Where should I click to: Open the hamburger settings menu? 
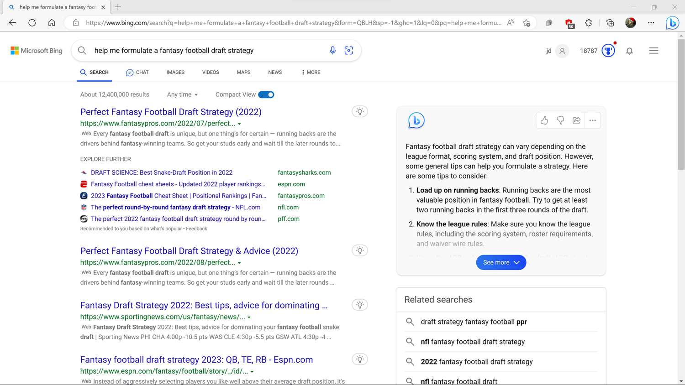click(653, 51)
